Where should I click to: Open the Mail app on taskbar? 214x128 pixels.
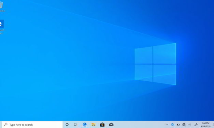click(111, 125)
